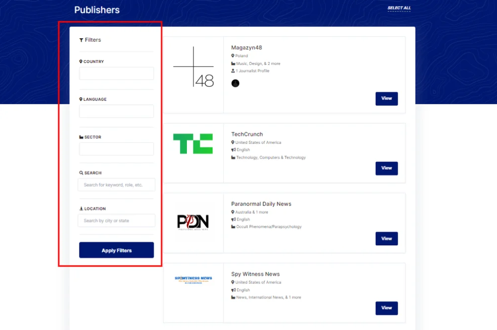Click the journalist profile icon under Magazyn48
The width and height of the screenshot is (497, 330).
[x=233, y=71]
